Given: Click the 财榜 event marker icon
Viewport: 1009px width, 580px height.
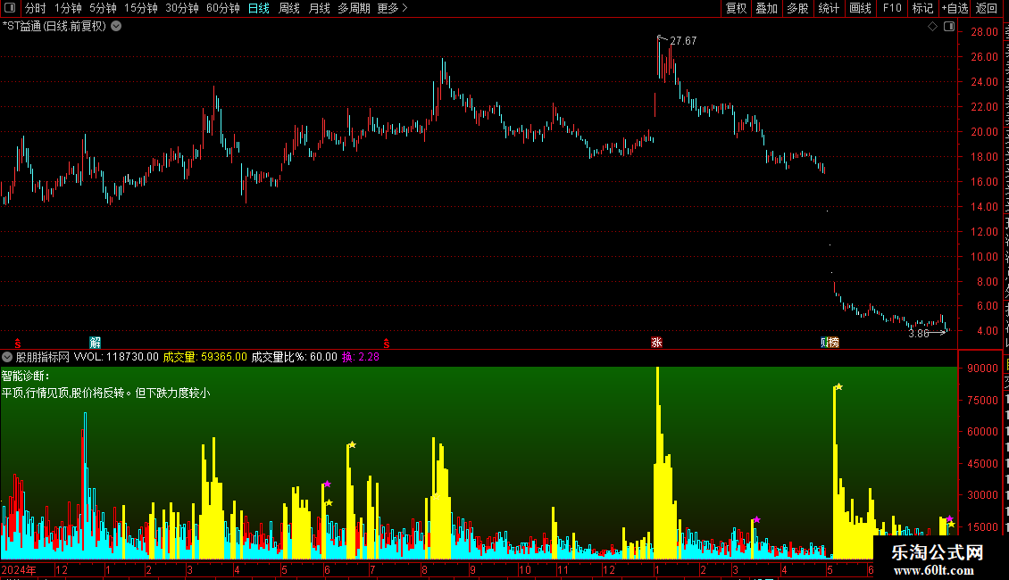Looking at the screenshot, I should click(x=830, y=342).
